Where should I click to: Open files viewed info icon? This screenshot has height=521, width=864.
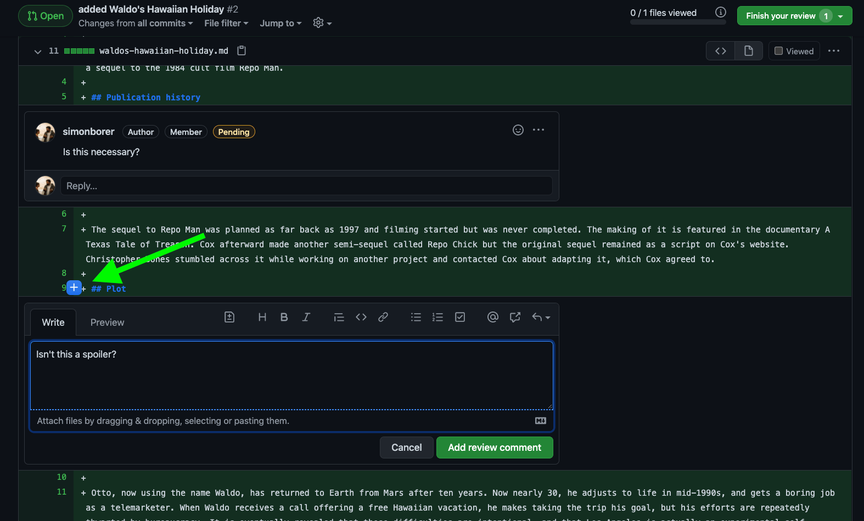tap(721, 13)
